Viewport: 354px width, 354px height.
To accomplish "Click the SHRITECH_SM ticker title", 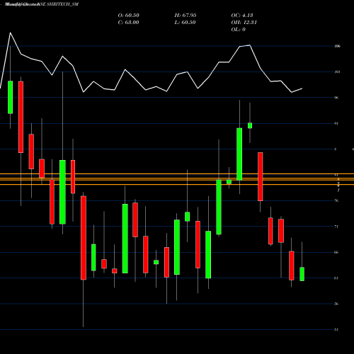I will (62, 4).
